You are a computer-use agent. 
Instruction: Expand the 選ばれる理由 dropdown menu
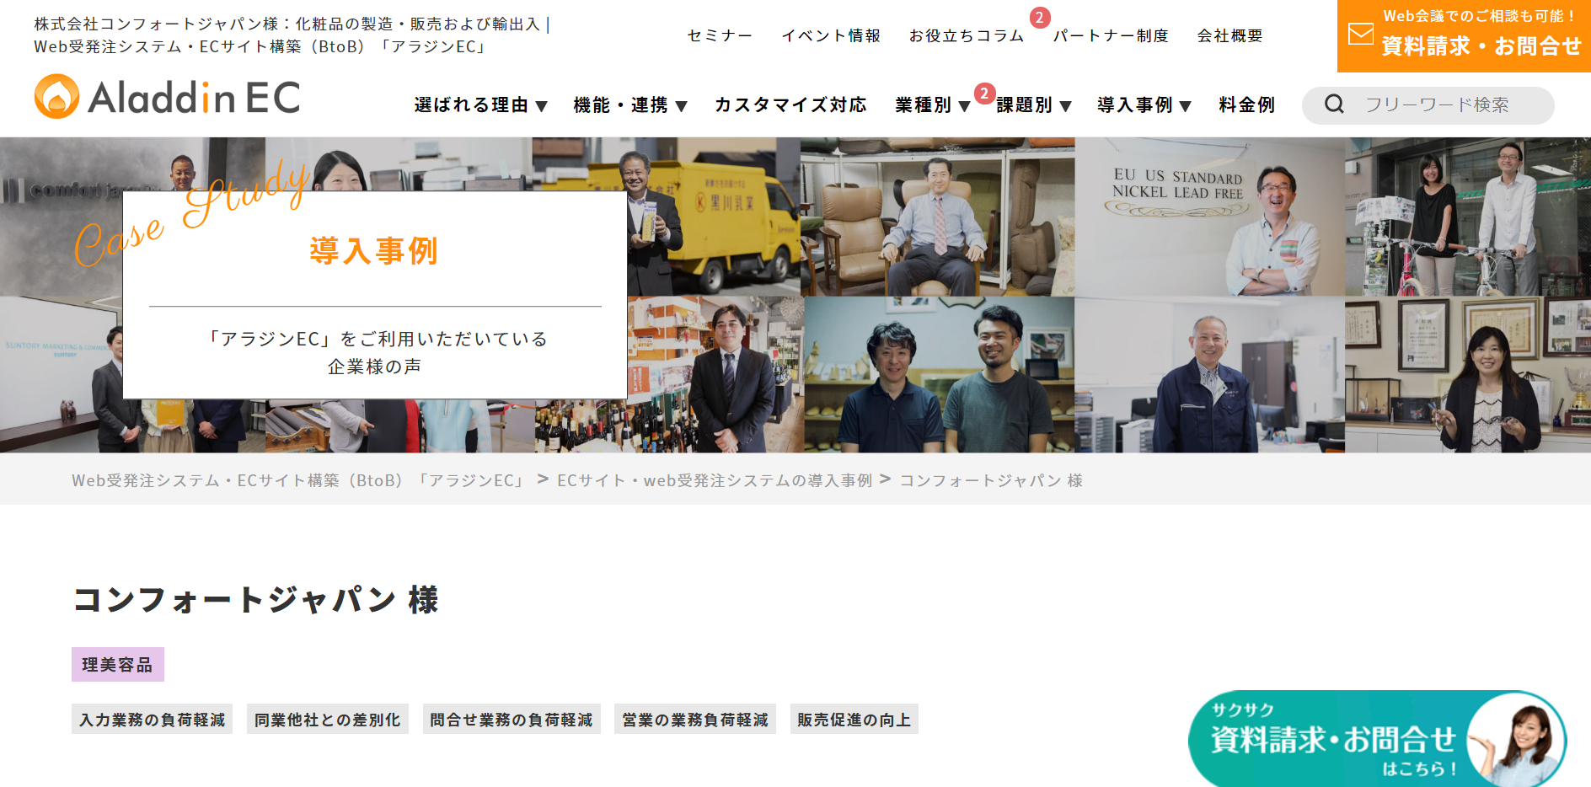pyautogui.click(x=480, y=105)
